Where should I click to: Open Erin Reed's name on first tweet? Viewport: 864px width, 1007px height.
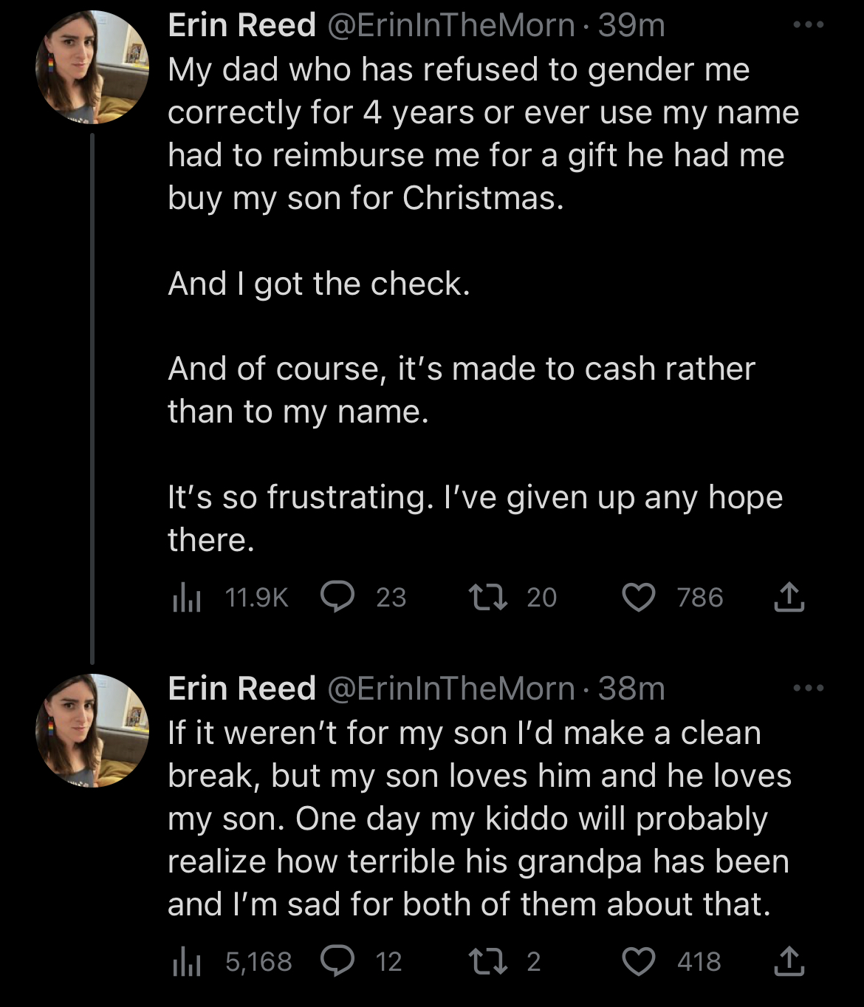(x=242, y=25)
